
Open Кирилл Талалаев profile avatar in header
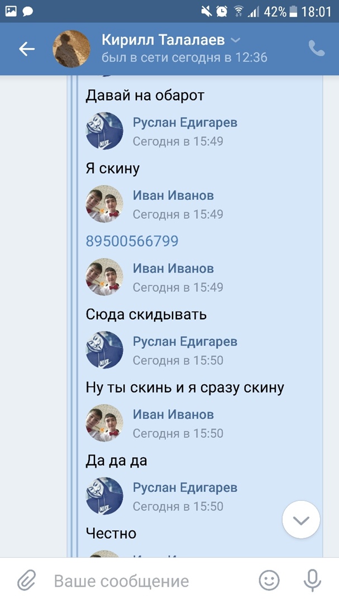pos(71,49)
